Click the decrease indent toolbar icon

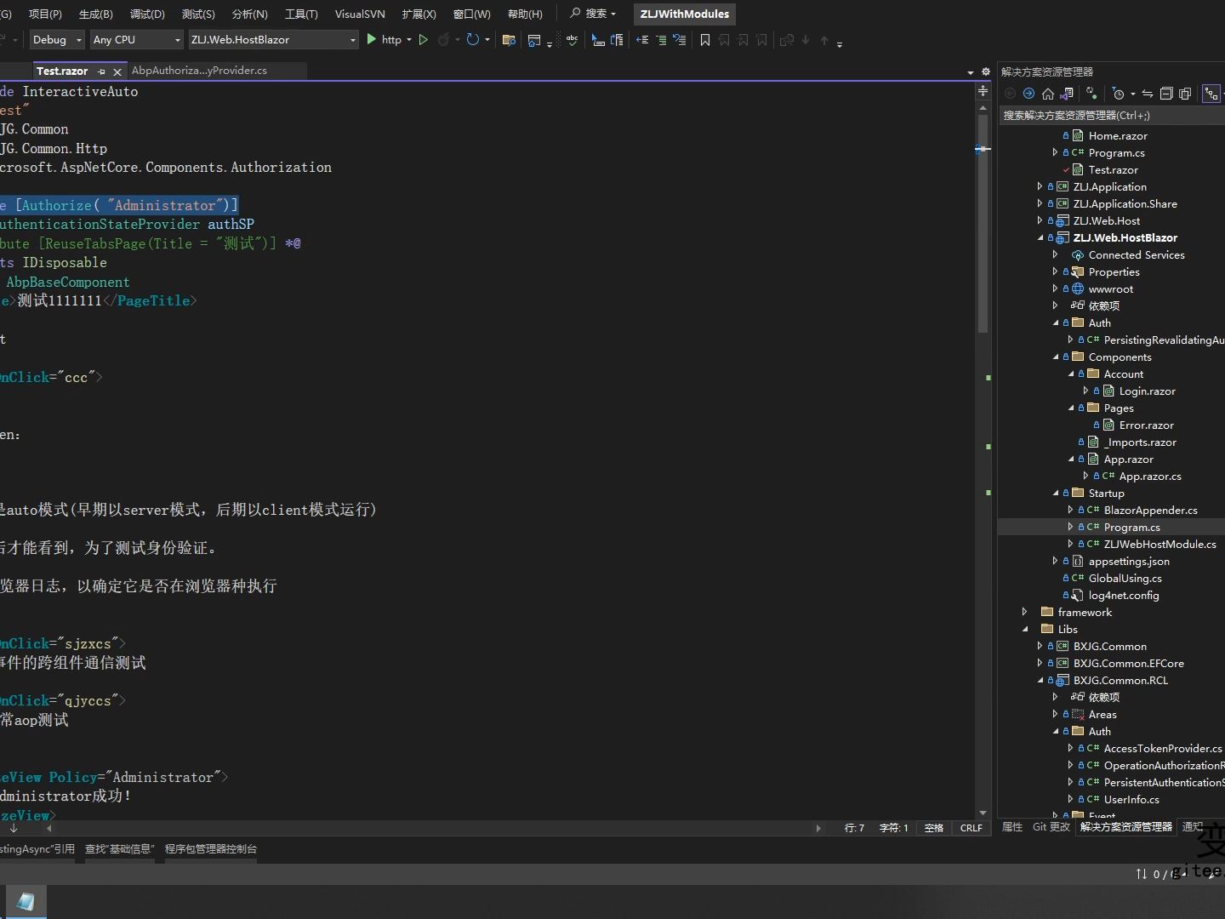coord(642,40)
